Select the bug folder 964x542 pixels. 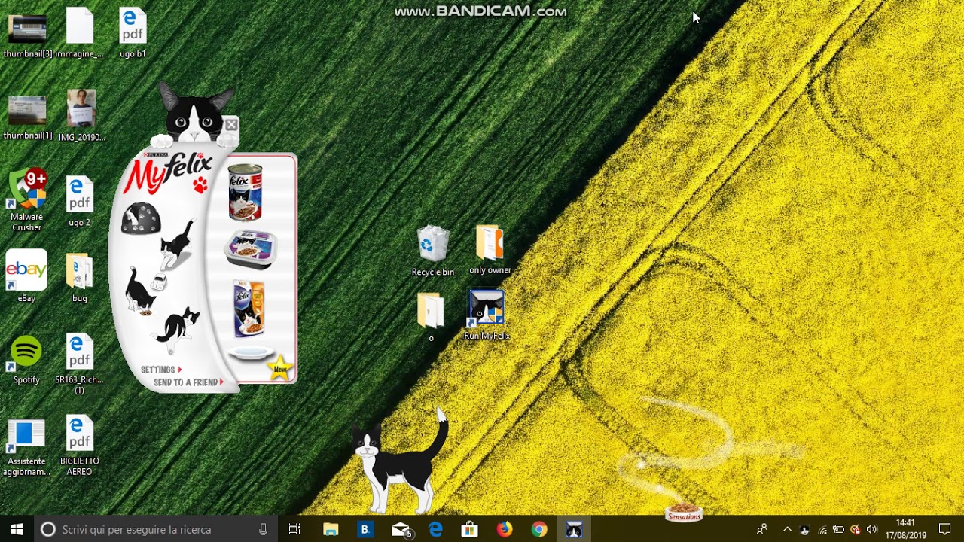click(x=79, y=278)
